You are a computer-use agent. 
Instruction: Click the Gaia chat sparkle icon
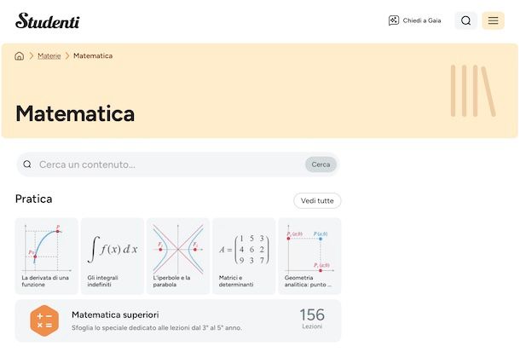[394, 20]
